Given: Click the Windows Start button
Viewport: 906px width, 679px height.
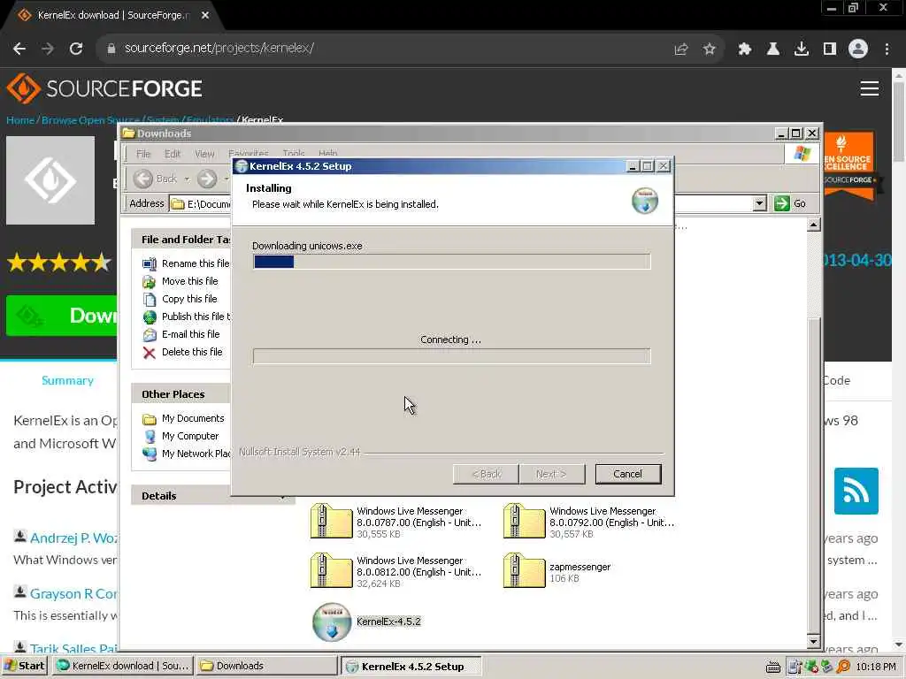Looking at the screenshot, I should [24, 666].
